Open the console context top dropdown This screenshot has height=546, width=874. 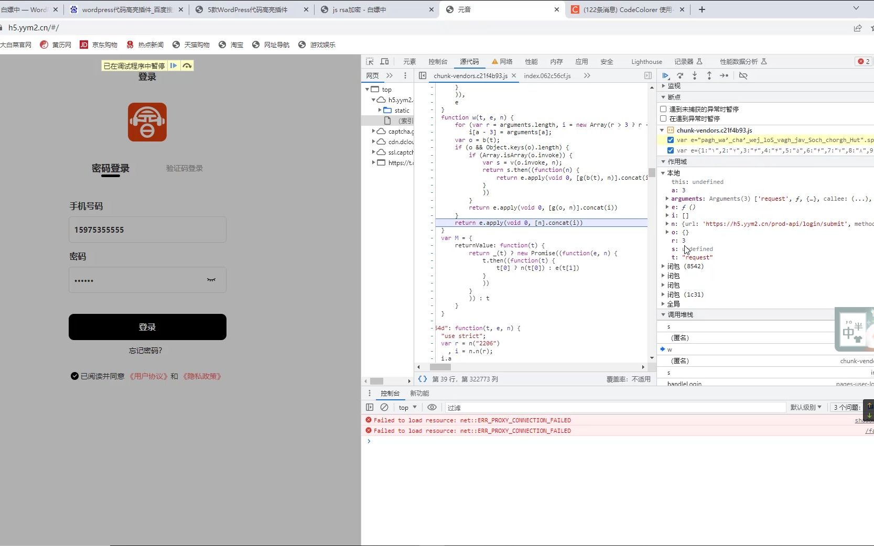pos(408,407)
